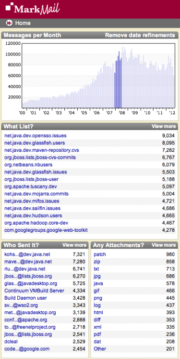Choose the Other attachment category
The width and height of the screenshot is (180, 359).
point(100,349)
